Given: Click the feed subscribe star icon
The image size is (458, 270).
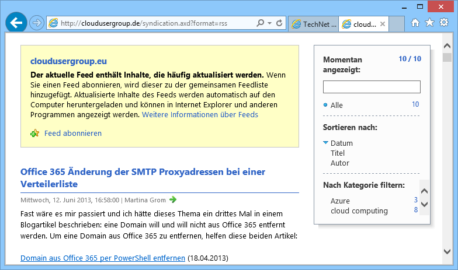Looking at the screenshot, I should coord(35,134).
